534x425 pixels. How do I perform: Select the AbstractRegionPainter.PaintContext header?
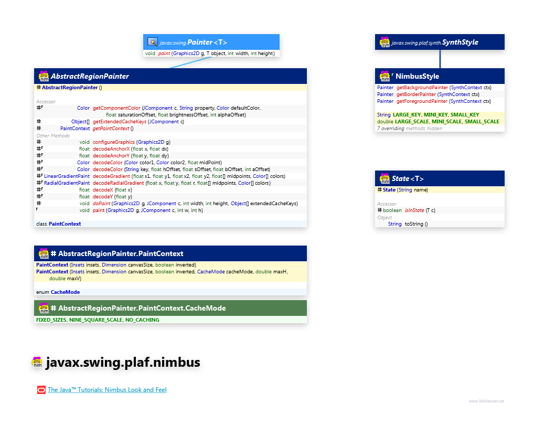(170, 253)
